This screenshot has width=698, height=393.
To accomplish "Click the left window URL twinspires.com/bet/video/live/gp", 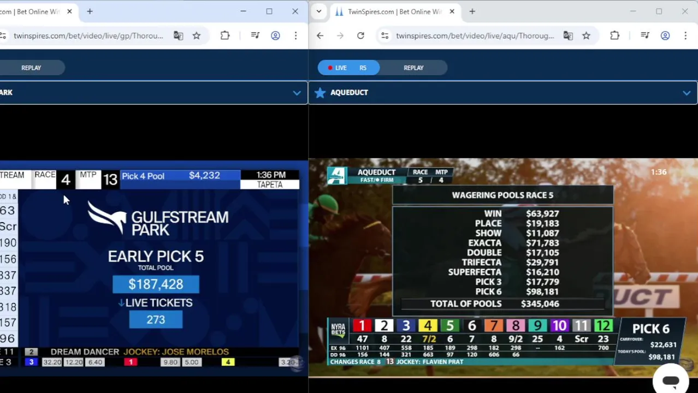I will click(x=88, y=35).
